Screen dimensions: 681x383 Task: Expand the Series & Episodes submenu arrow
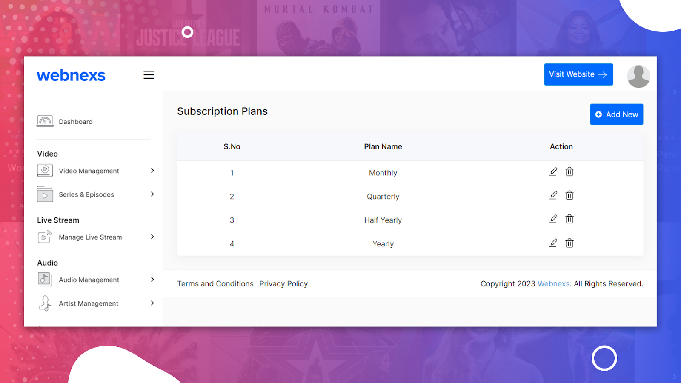pyautogui.click(x=152, y=194)
